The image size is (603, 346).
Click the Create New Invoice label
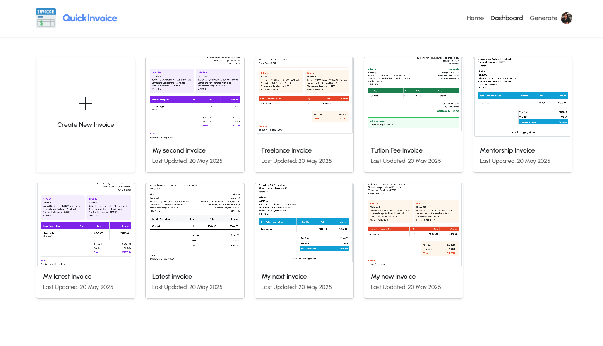(x=86, y=125)
